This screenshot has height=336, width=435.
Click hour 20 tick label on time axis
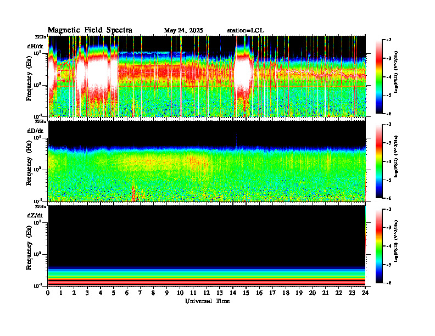[313, 293]
